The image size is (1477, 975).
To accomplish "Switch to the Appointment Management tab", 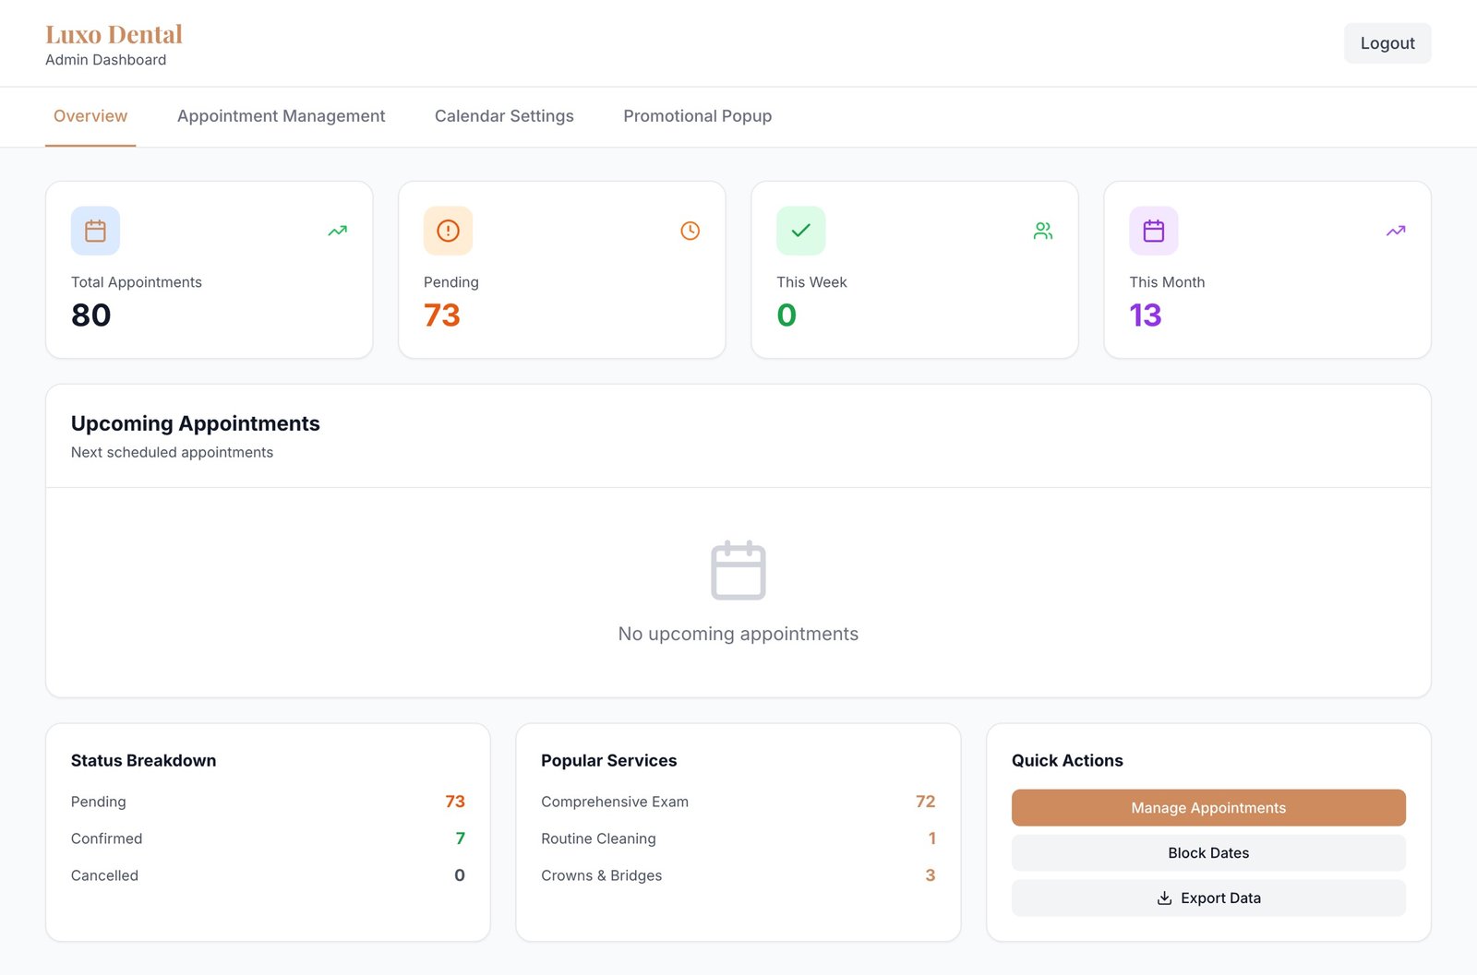I will [282, 116].
